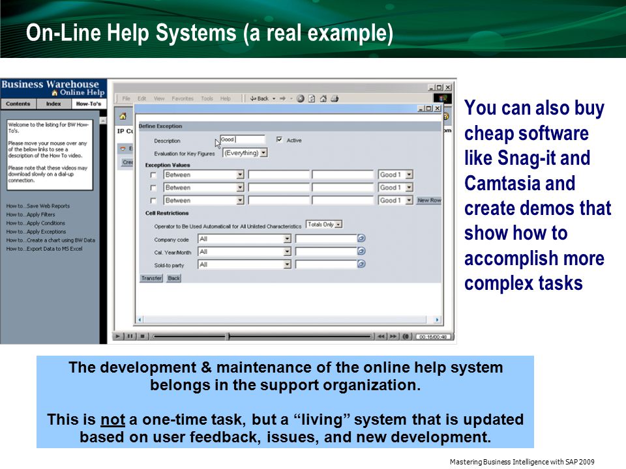Open the browser Help menu

(225, 98)
